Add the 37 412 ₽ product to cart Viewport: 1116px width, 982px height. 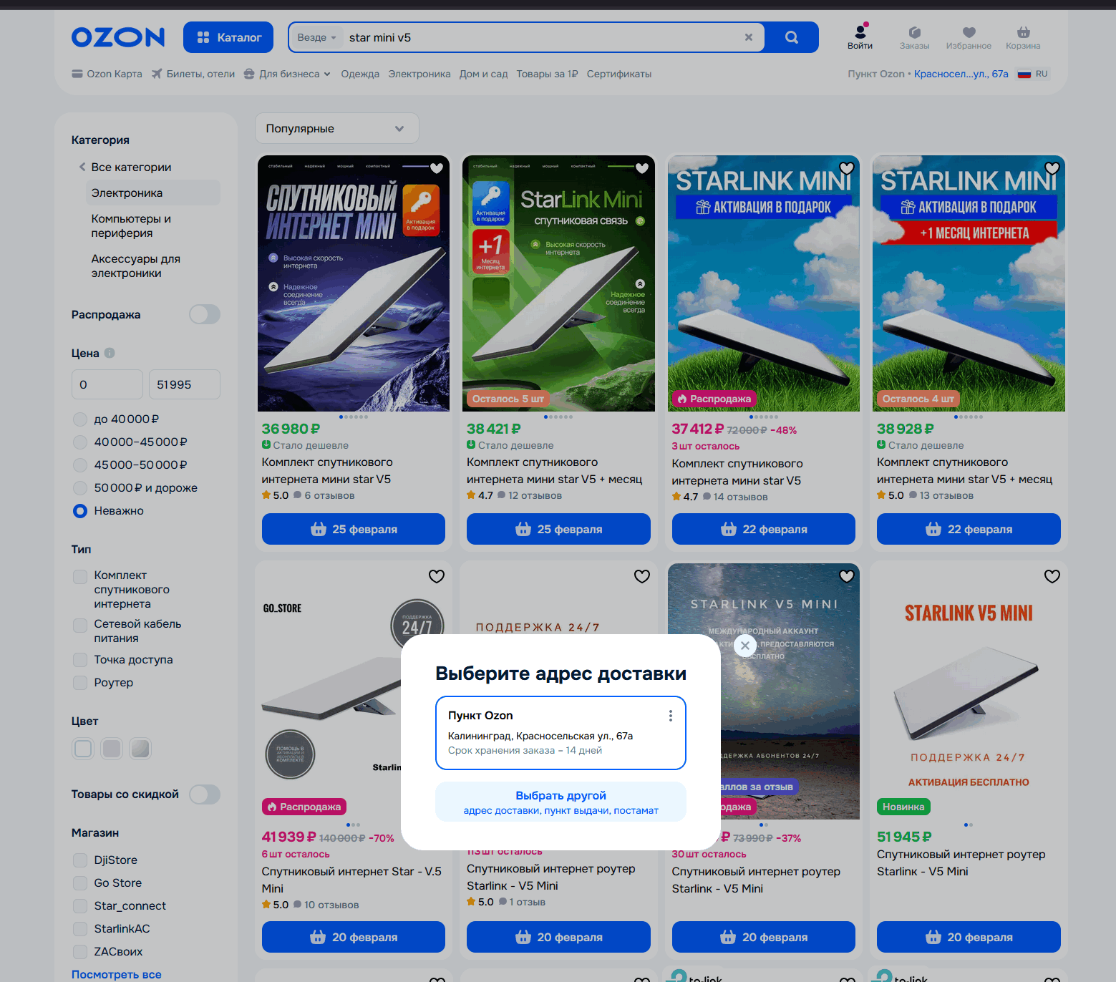point(764,529)
